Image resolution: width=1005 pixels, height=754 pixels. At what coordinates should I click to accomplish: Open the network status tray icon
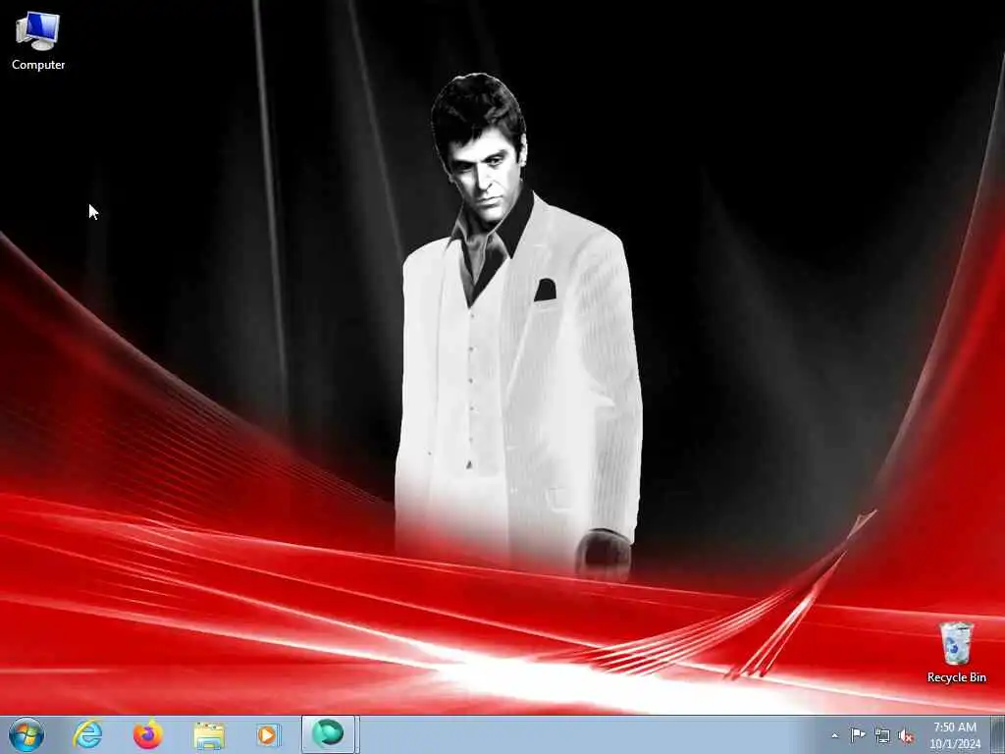(882, 735)
